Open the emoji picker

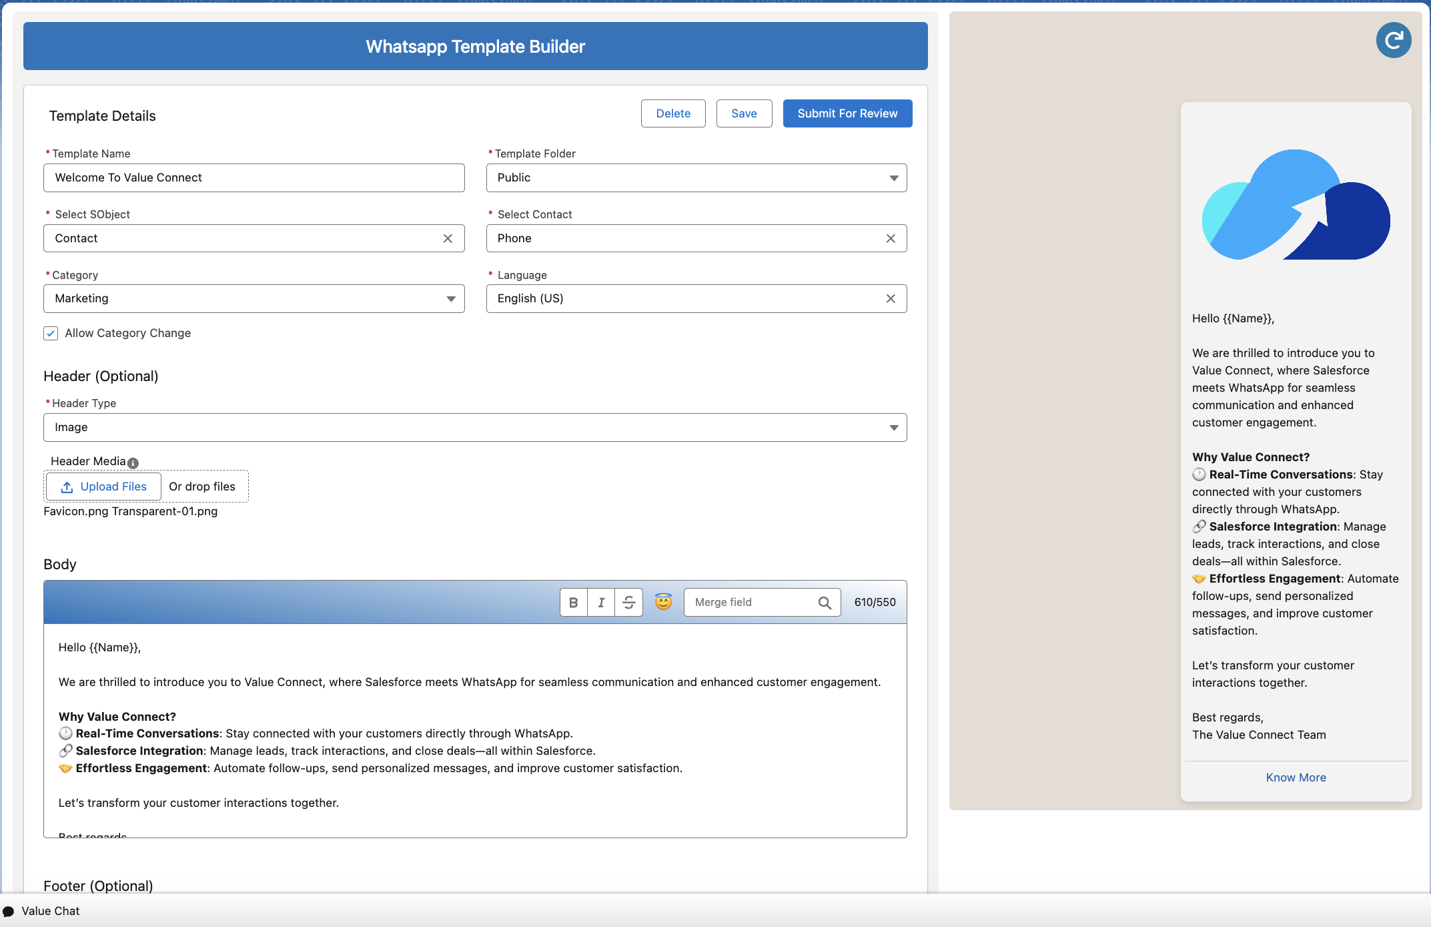pos(663,602)
